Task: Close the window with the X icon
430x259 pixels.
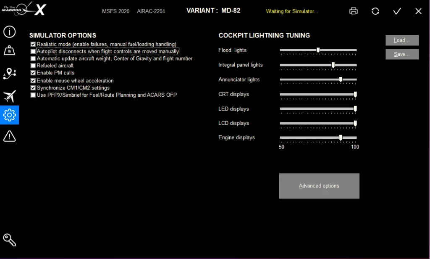Action: tap(419, 11)
